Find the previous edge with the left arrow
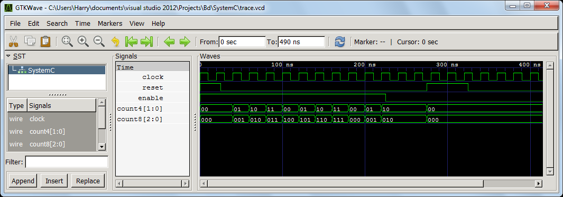Screen dimensions: 563x197 [169, 42]
